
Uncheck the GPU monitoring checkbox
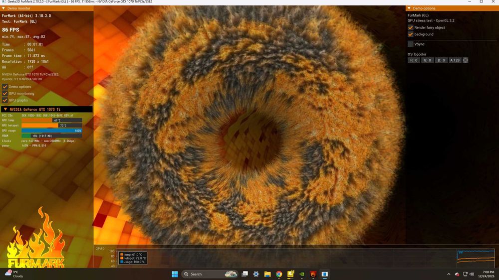click(5, 93)
